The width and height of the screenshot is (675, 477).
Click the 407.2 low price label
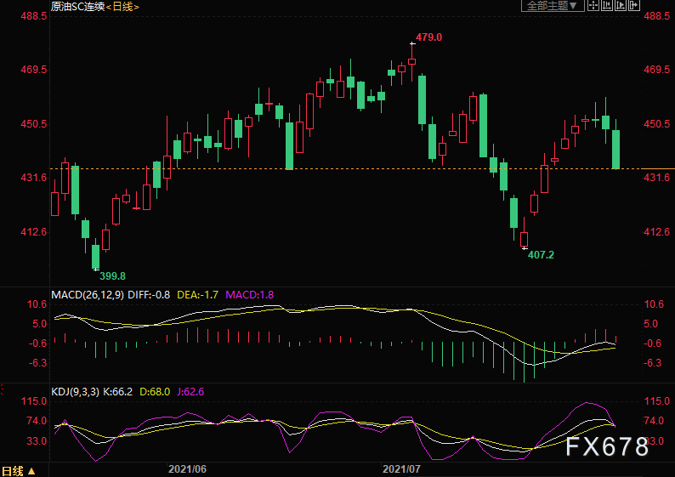tap(542, 255)
